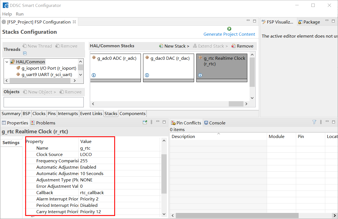Open Properties view menu dots

click(151, 122)
